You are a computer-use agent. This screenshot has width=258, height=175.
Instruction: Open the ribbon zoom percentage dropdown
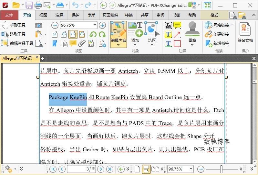[95, 25]
